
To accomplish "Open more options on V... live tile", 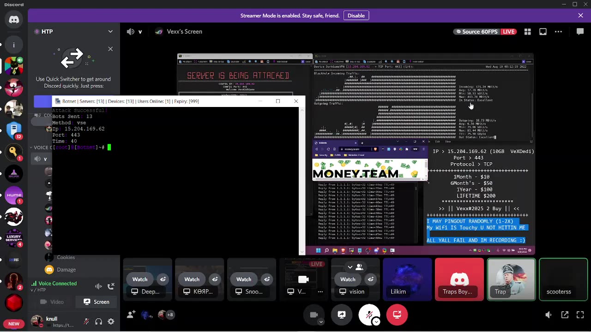I will (x=320, y=291).
